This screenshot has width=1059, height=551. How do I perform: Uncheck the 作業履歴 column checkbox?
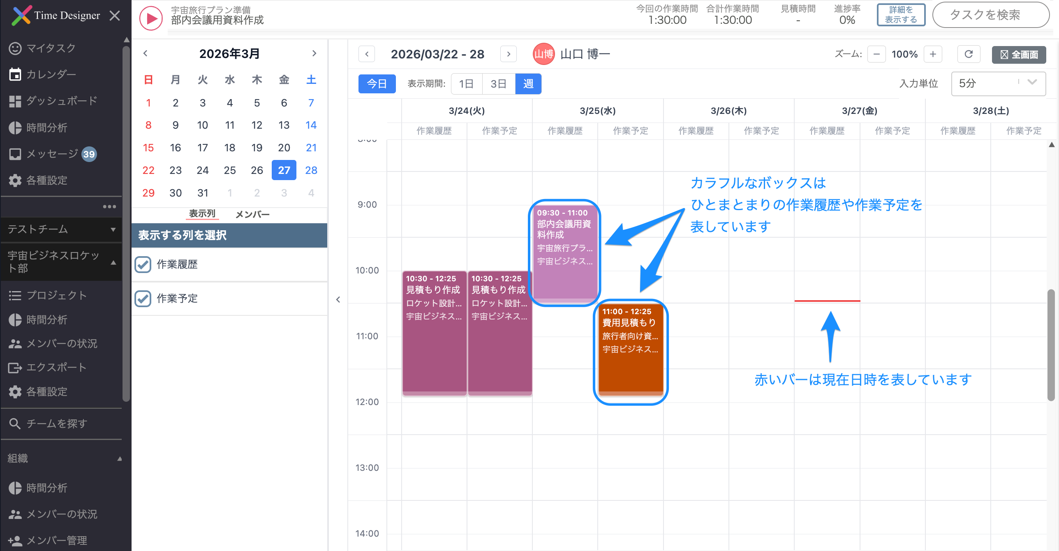tap(143, 264)
